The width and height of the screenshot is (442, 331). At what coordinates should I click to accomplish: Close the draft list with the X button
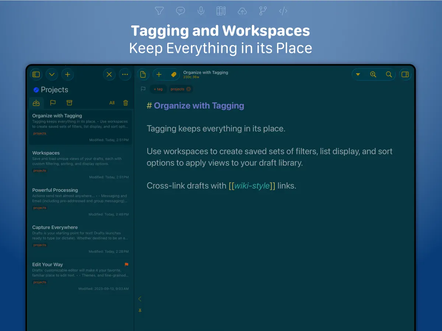pos(109,75)
